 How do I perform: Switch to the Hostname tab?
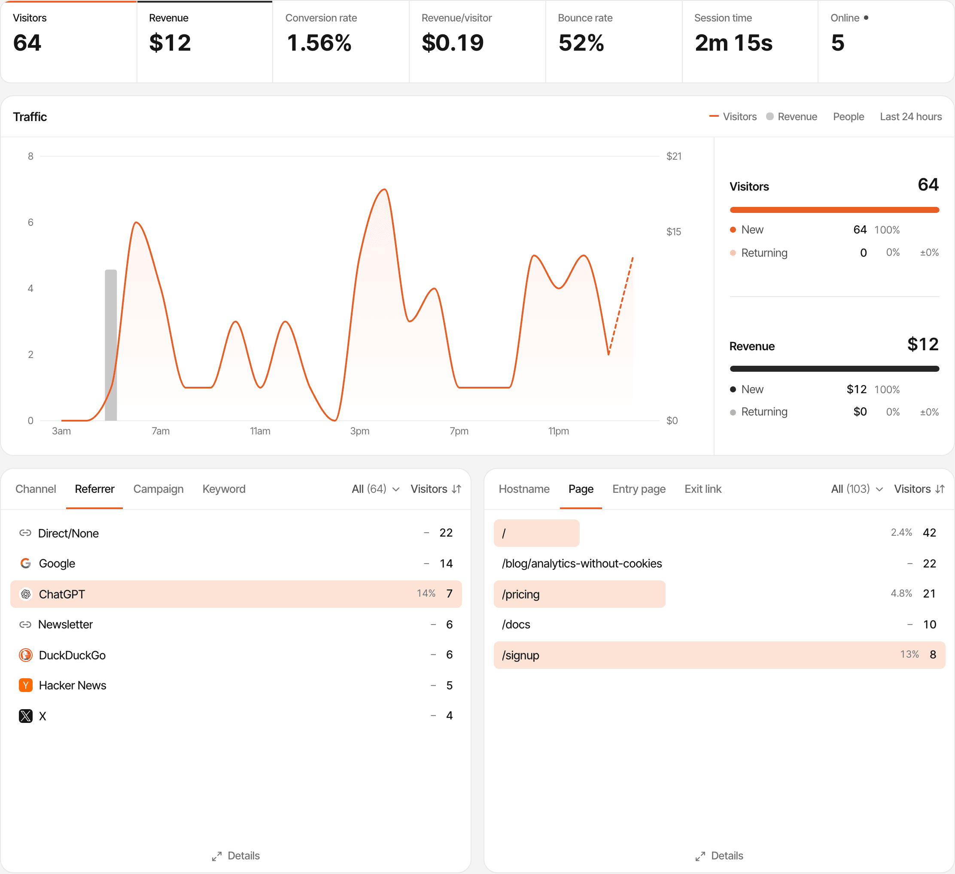coord(524,489)
